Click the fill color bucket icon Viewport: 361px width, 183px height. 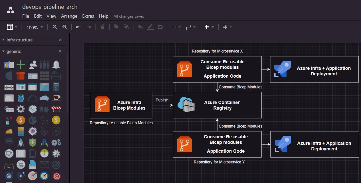pos(140,27)
